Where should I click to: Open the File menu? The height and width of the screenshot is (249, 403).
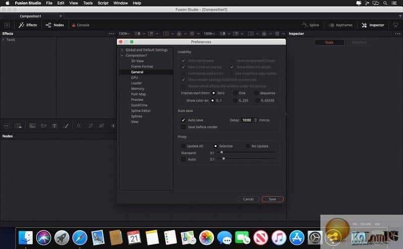tap(49, 3)
